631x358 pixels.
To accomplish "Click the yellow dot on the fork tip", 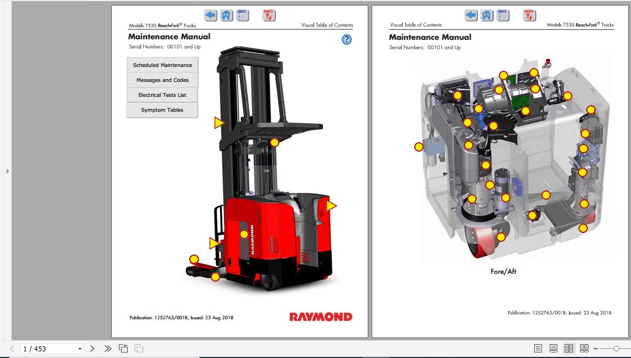I will pos(194,259).
